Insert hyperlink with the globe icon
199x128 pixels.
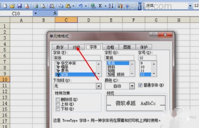[93, 6]
